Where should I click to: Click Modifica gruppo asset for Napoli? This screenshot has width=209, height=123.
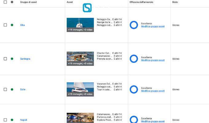coord(153,121)
